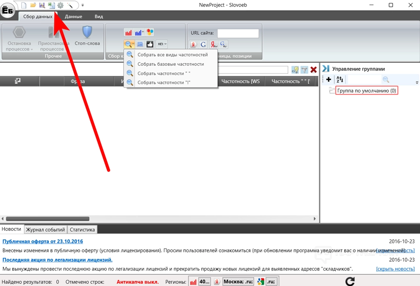Switch to the Вид ribbon tab
Image resolution: width=420 pixels, height=286 pixels.
99,16
